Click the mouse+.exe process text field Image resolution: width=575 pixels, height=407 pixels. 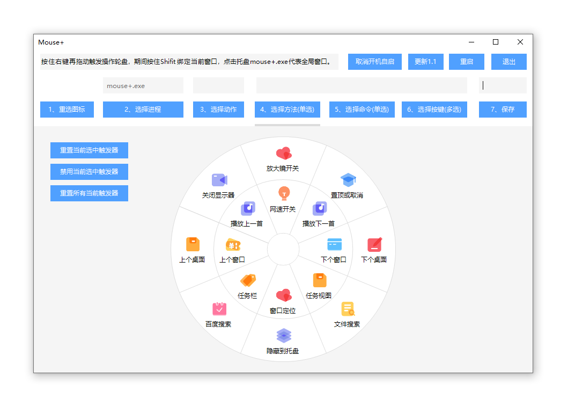[x=143, y=86]
